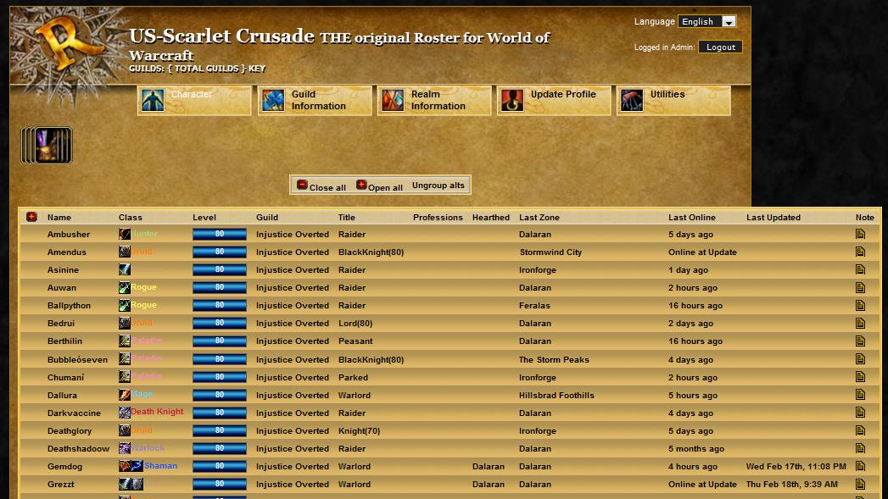Click the stacked cards icon below the logo
Viewport: 888px width, 499px height.
click(x=47, y=146)
